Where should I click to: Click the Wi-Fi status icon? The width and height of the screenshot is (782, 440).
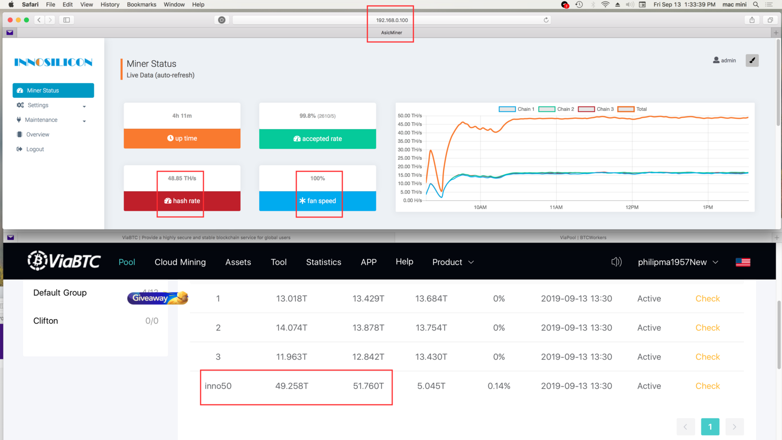click(605, 4)
